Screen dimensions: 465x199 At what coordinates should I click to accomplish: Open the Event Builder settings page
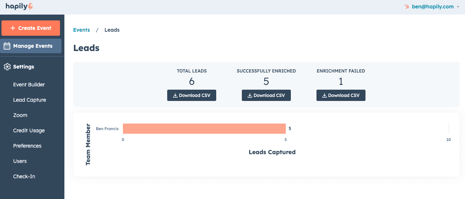(29, 85)
